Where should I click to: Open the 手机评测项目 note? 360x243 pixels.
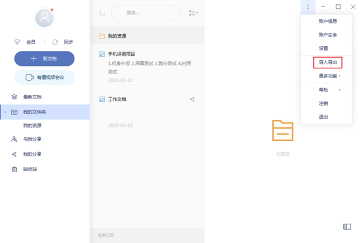[x=147, y=67]
